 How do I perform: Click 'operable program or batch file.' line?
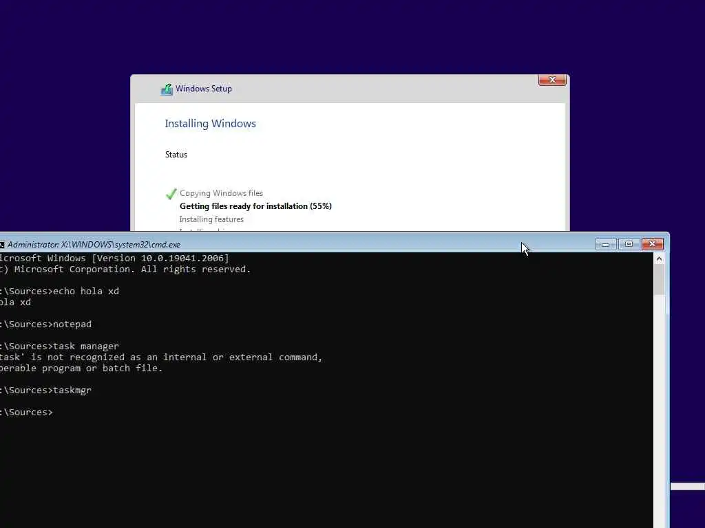coord(81,368)
